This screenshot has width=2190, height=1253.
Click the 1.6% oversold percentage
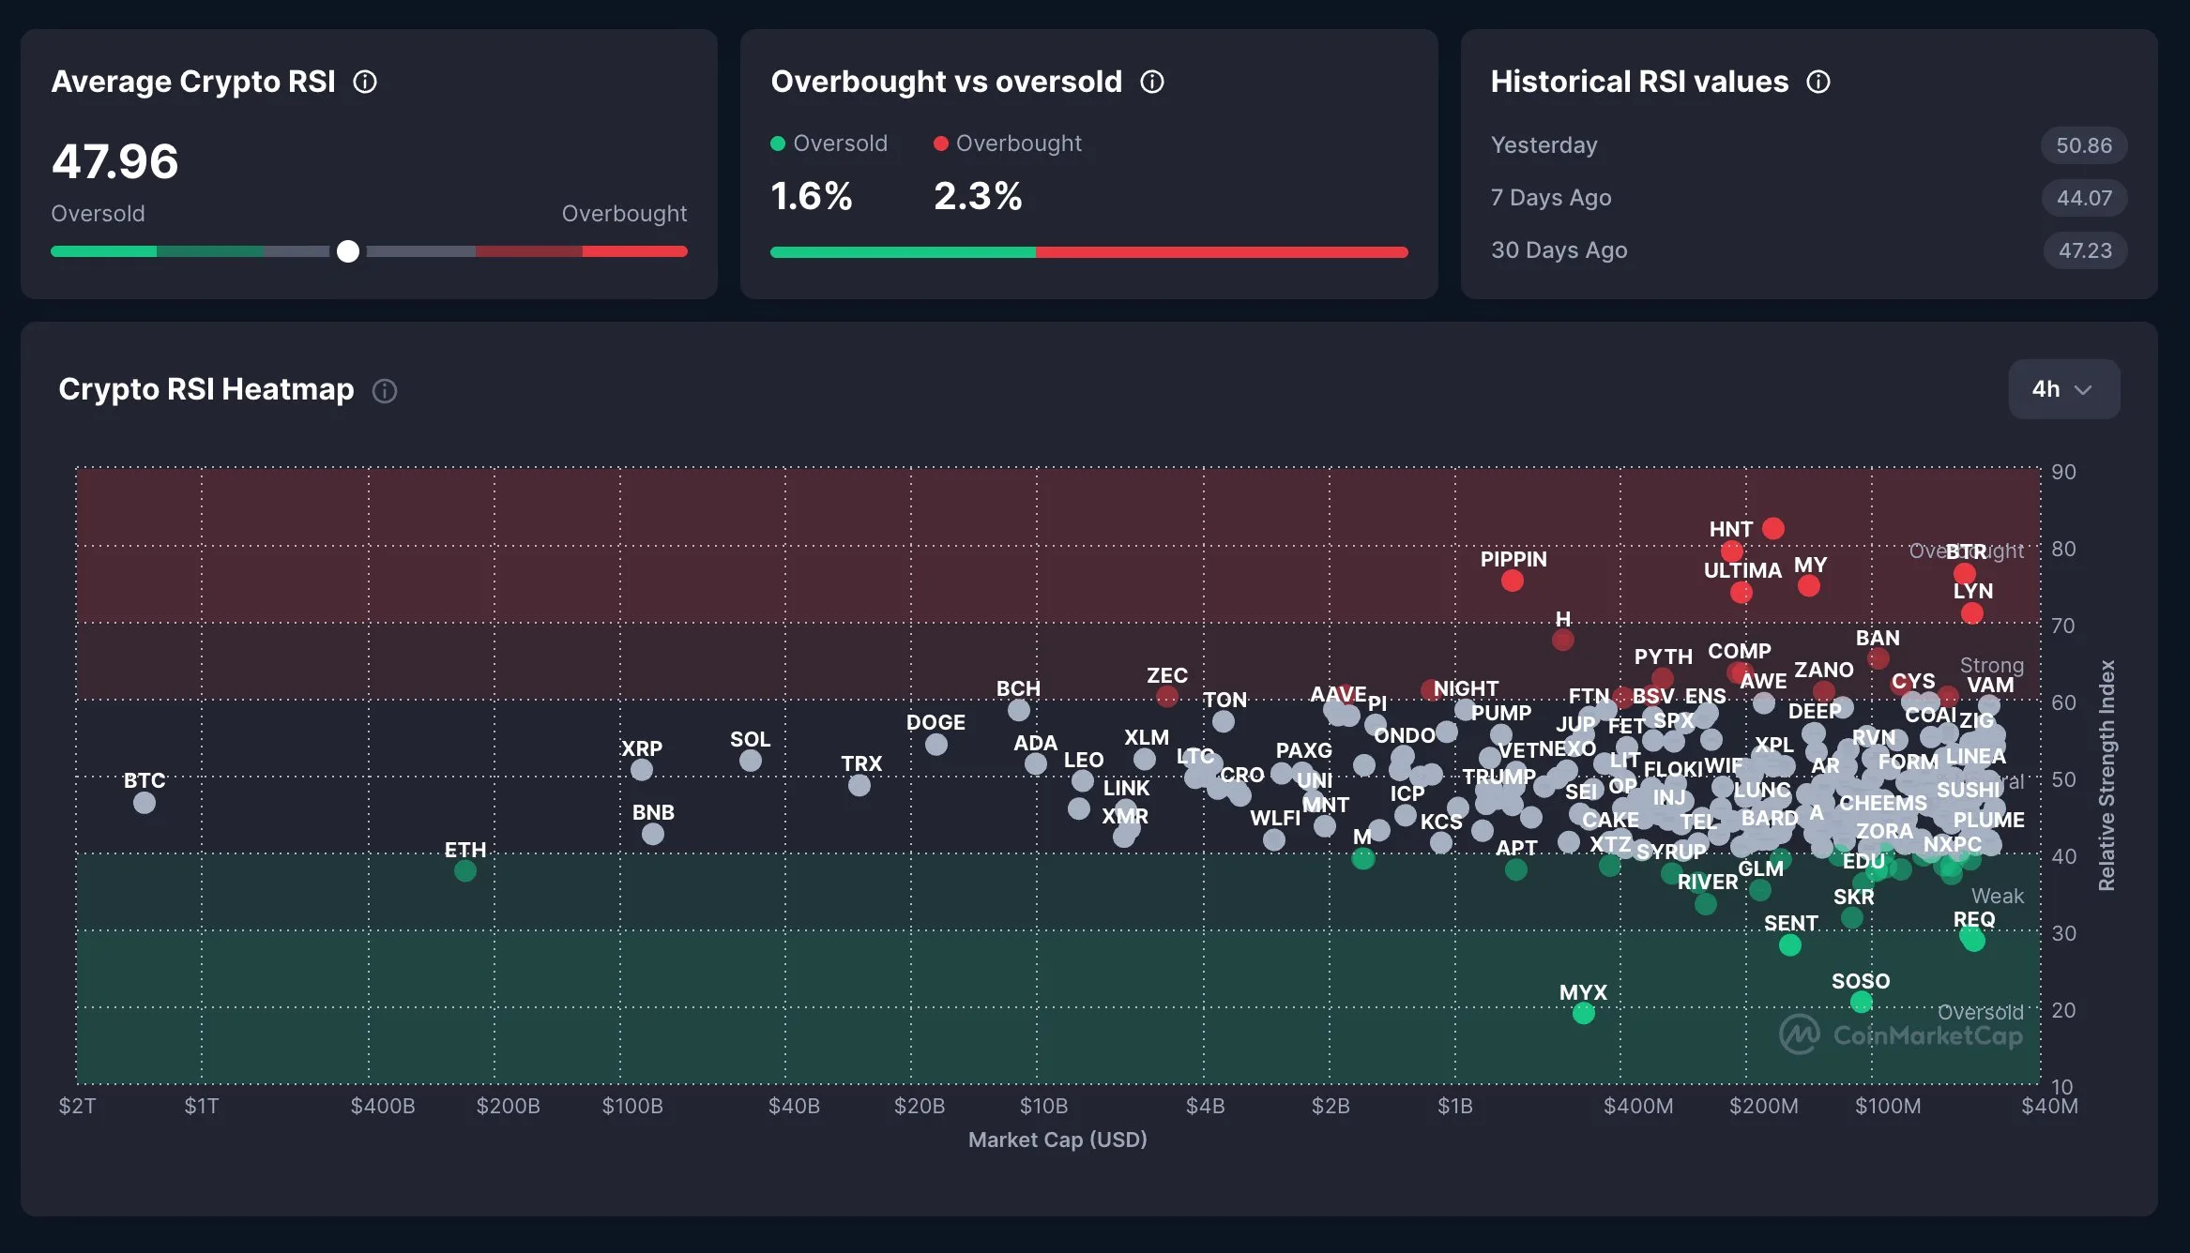point(812,196)
